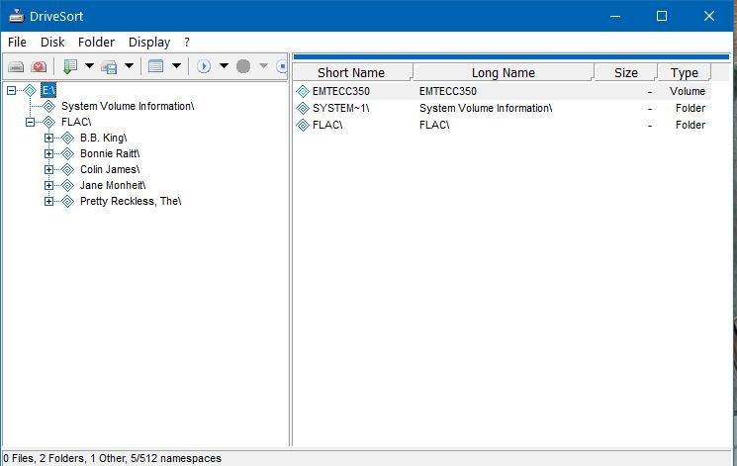The height and width of the screenshot is (466, 737).
Task: Open dropdown arrow beside play button
Action: (x=225, y=66)
